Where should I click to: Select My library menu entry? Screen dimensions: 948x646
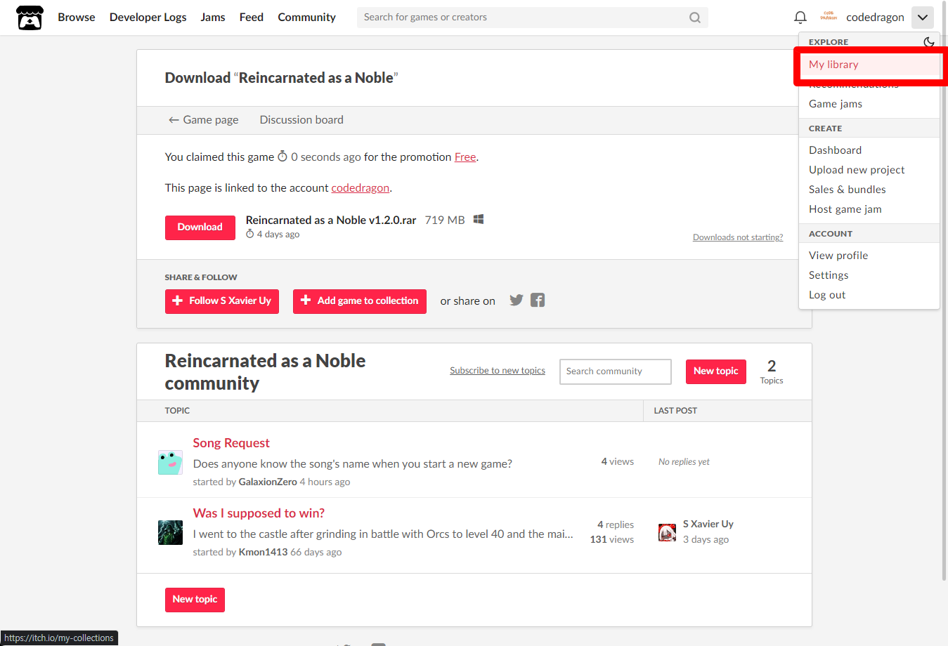coord(869,65)
